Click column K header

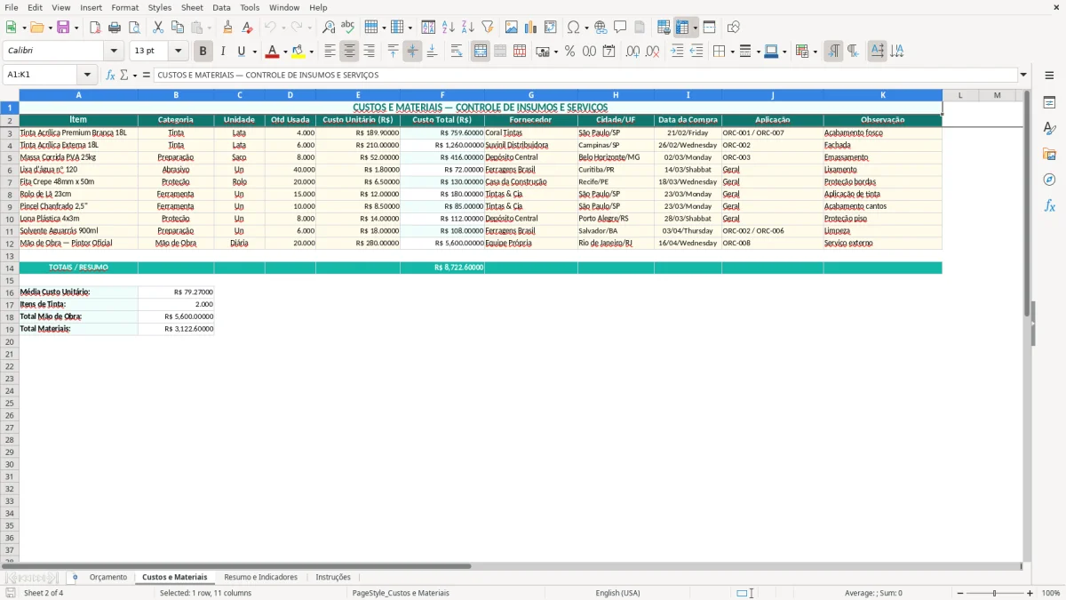point(882,94)
